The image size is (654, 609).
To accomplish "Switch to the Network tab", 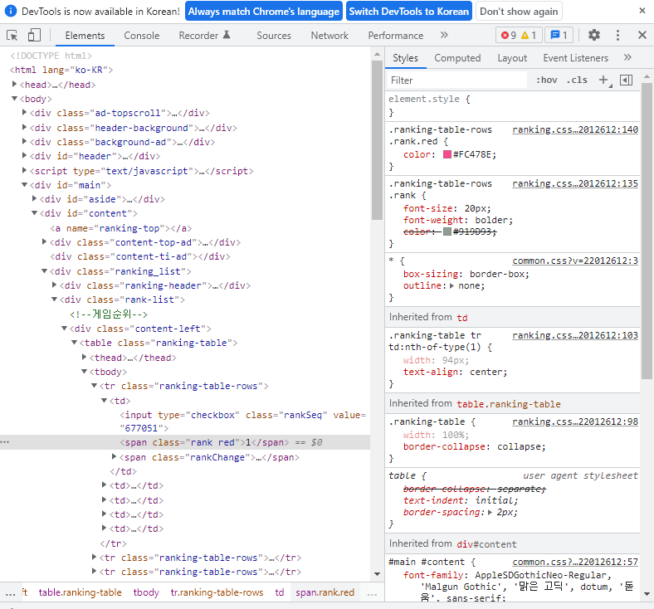I will 329,36.
